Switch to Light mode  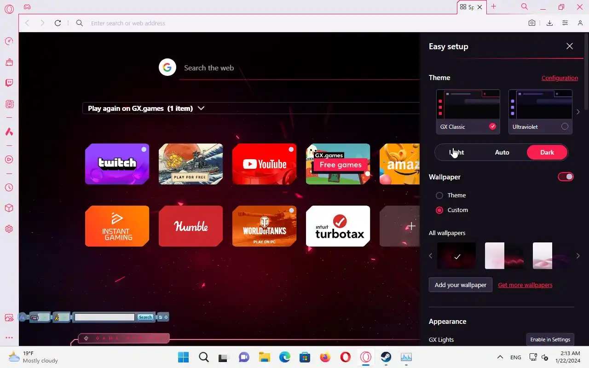pos(456,152)
